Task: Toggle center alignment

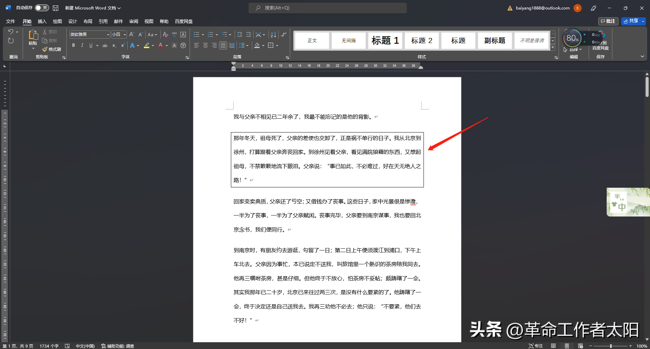Action: point(205,45)
